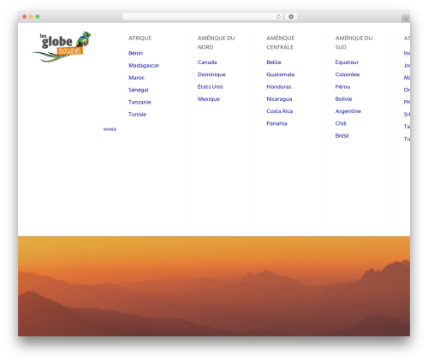Screen dimensions: 428x362
Task: Open the Canada link
Action: (207, 62)
